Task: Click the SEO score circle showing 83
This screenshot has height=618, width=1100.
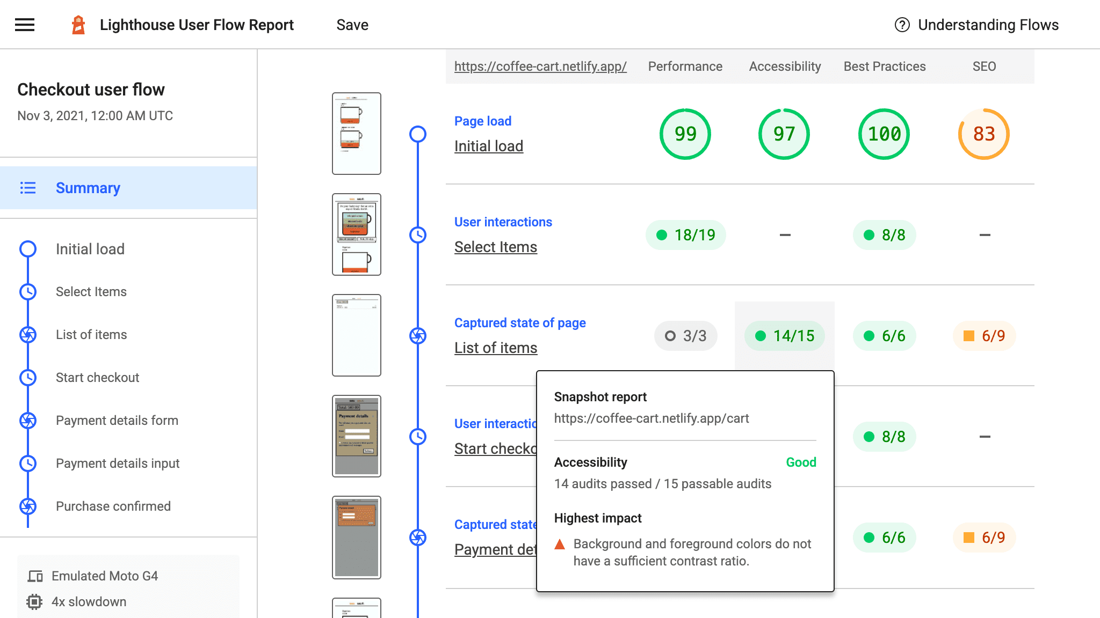Action: [x=983, y=134]
